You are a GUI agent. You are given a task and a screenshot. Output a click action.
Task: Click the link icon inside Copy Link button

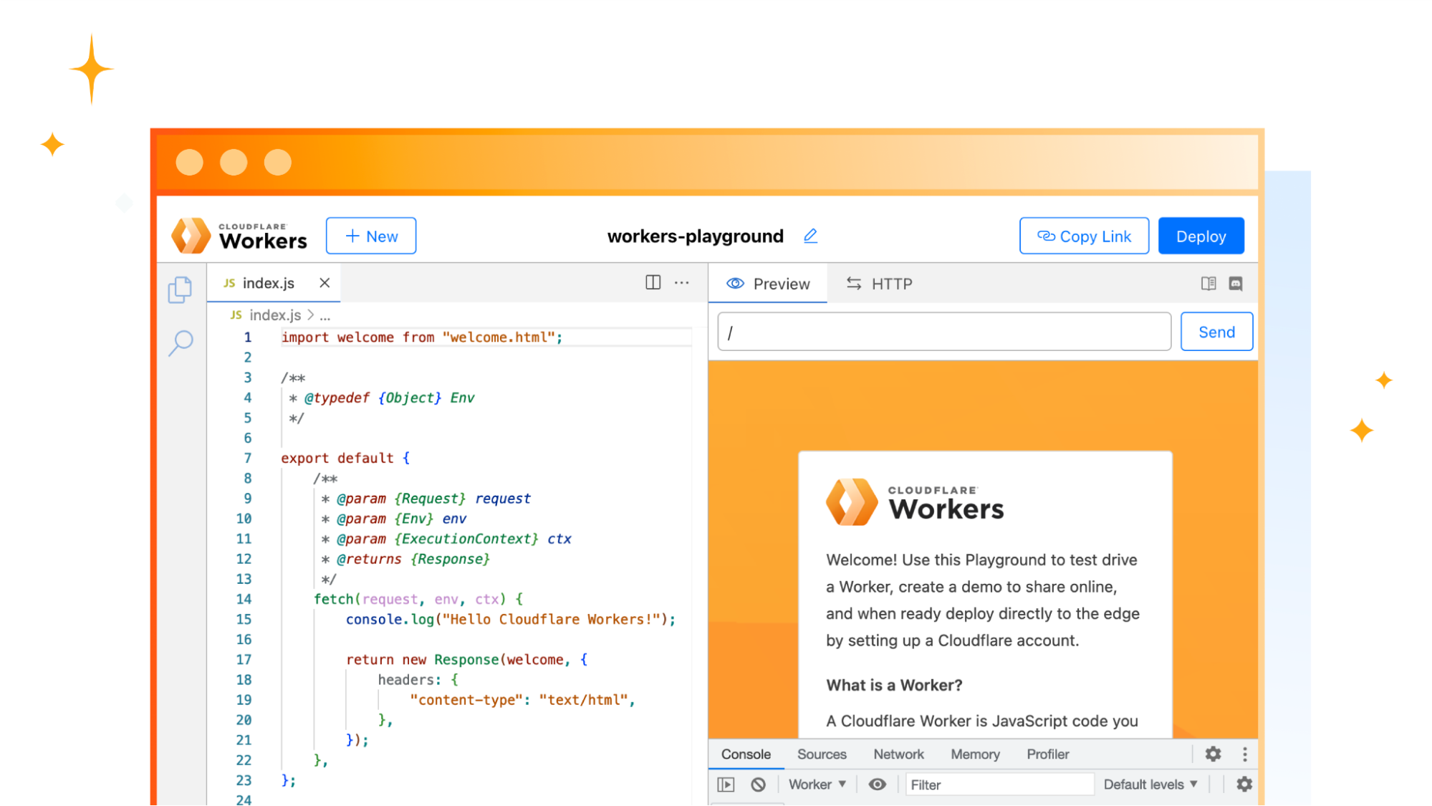pos(1044,235)
